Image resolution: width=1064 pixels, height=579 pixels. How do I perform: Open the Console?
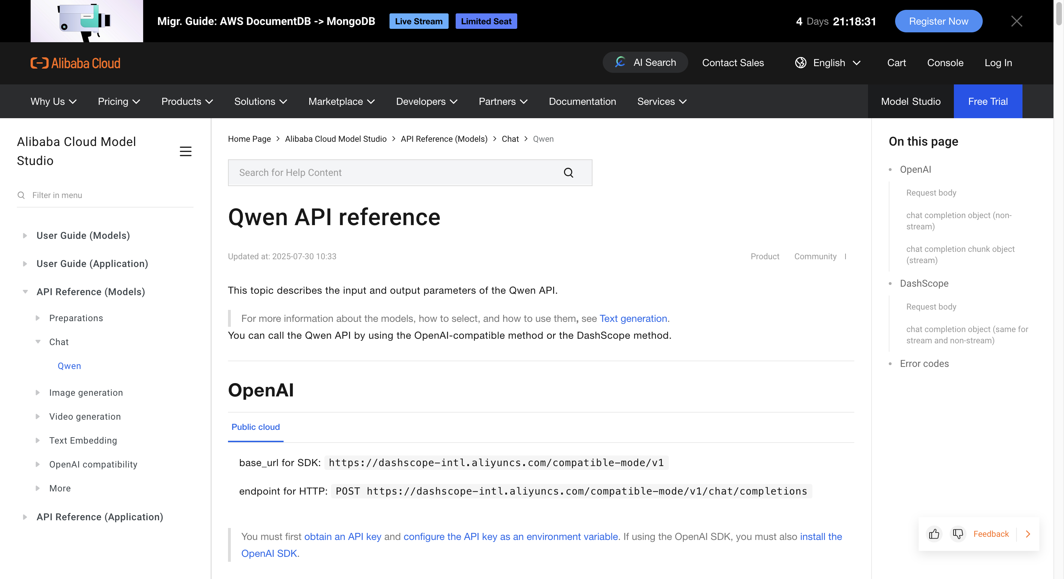(x=945, y=63)
